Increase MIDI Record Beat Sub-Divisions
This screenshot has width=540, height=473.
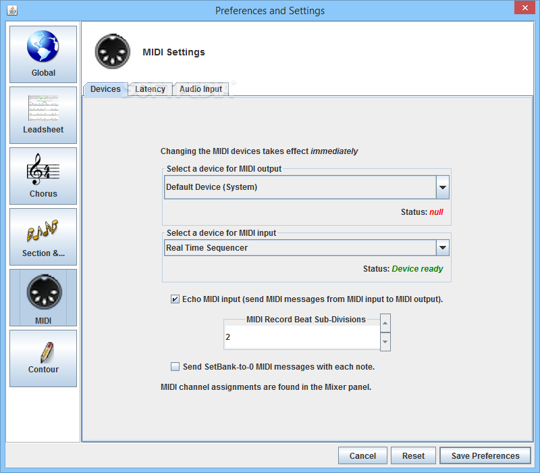point(385,323)
